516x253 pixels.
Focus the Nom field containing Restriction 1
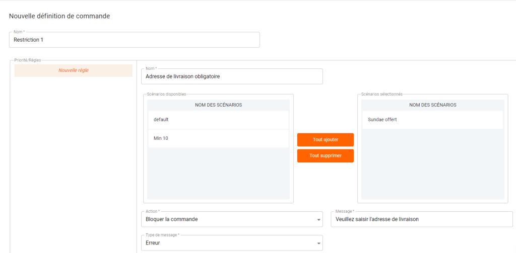pyautogui.click(x=134, y=40)
